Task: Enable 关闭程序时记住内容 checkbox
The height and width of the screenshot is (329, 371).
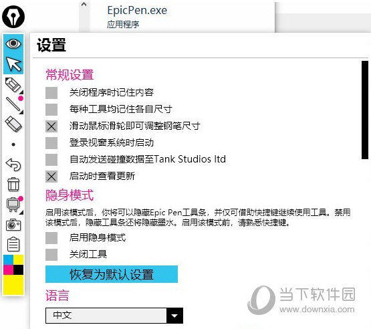Action: (51, 92)
